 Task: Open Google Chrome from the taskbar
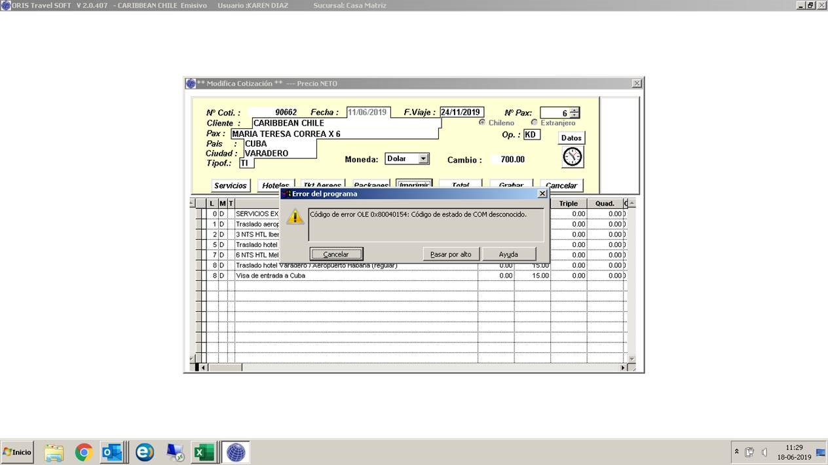pyautogui.click(x=84, y=452)
